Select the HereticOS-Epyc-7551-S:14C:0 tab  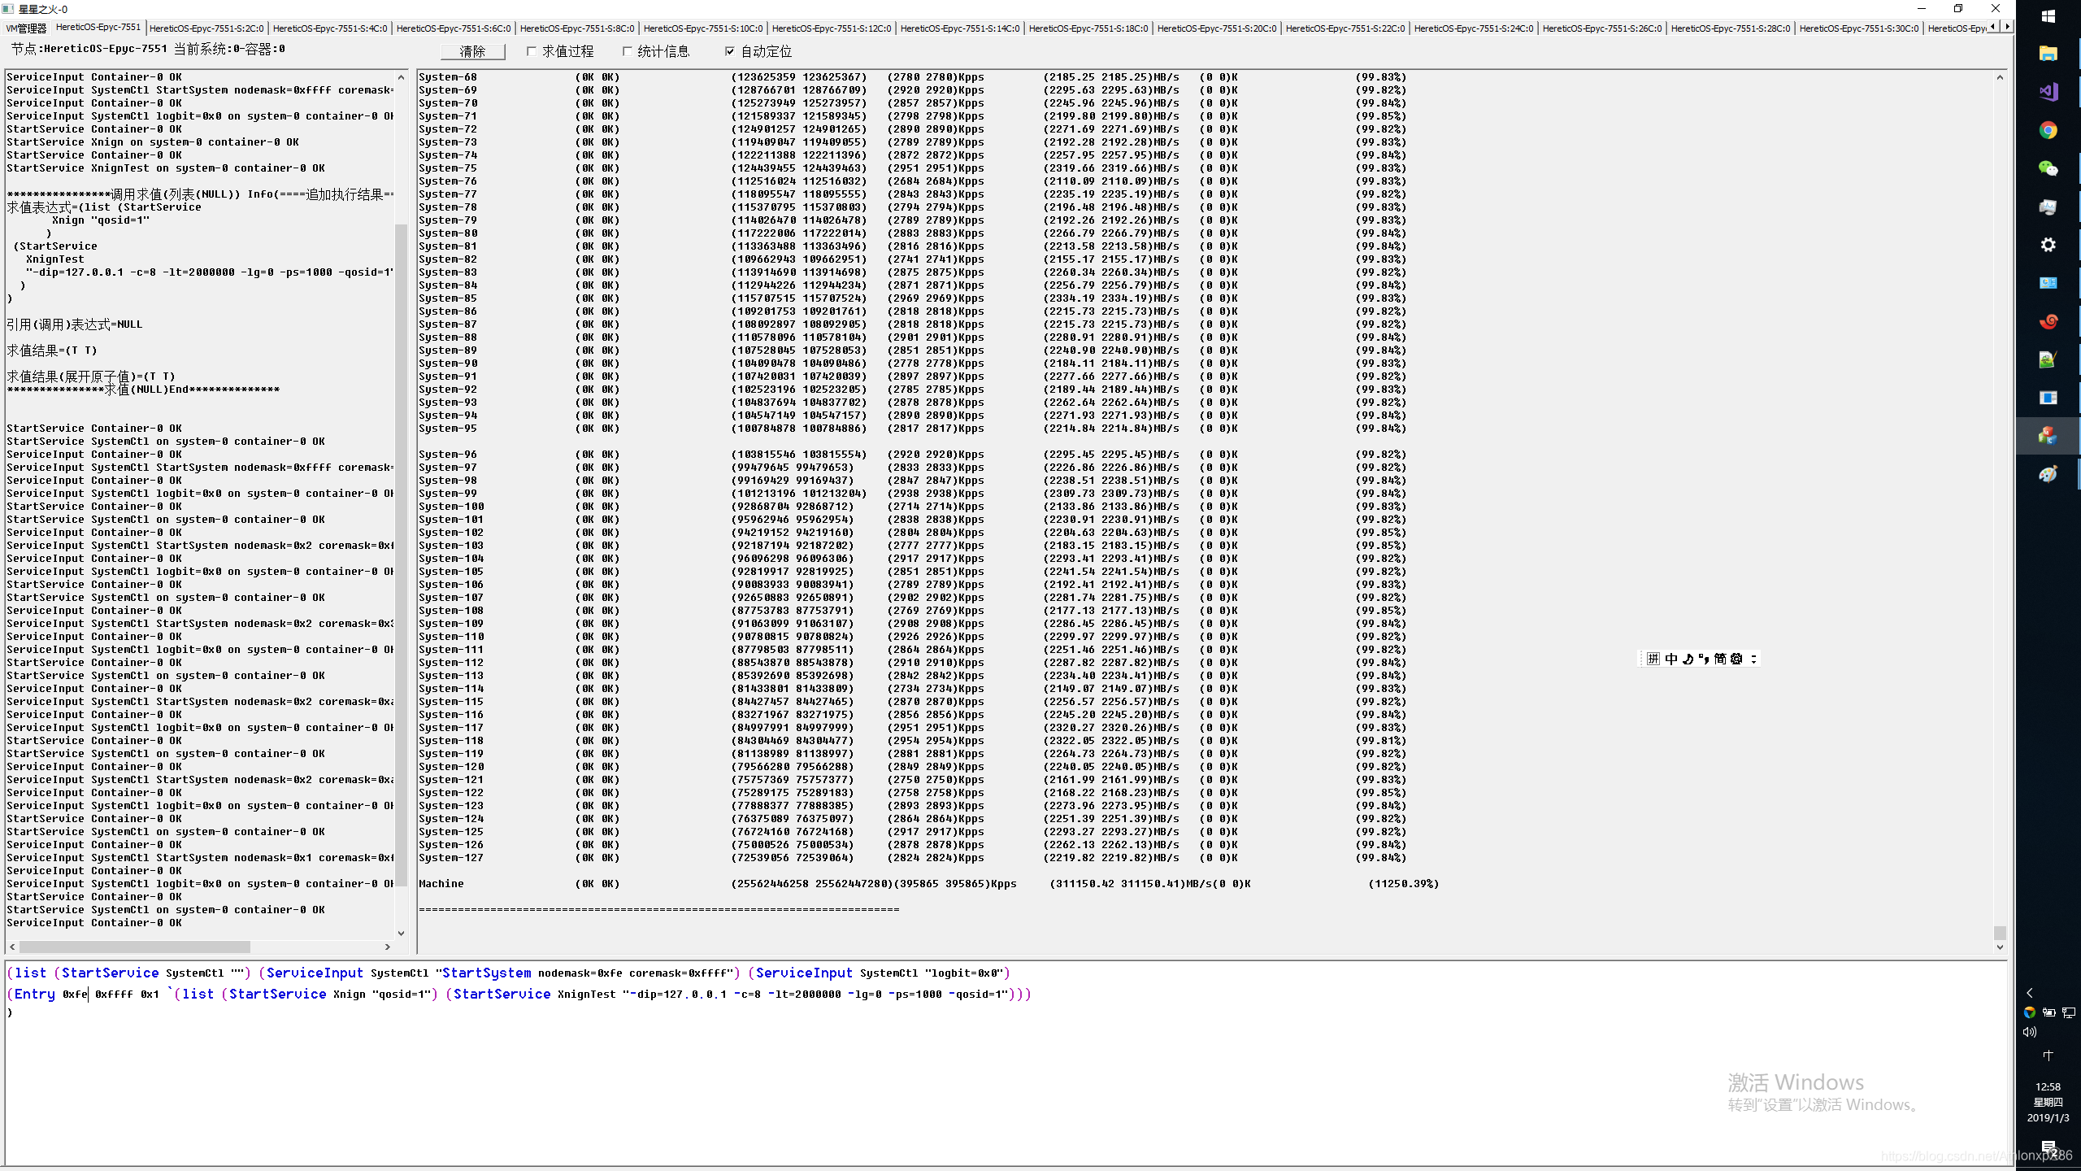tap(960, 28)
